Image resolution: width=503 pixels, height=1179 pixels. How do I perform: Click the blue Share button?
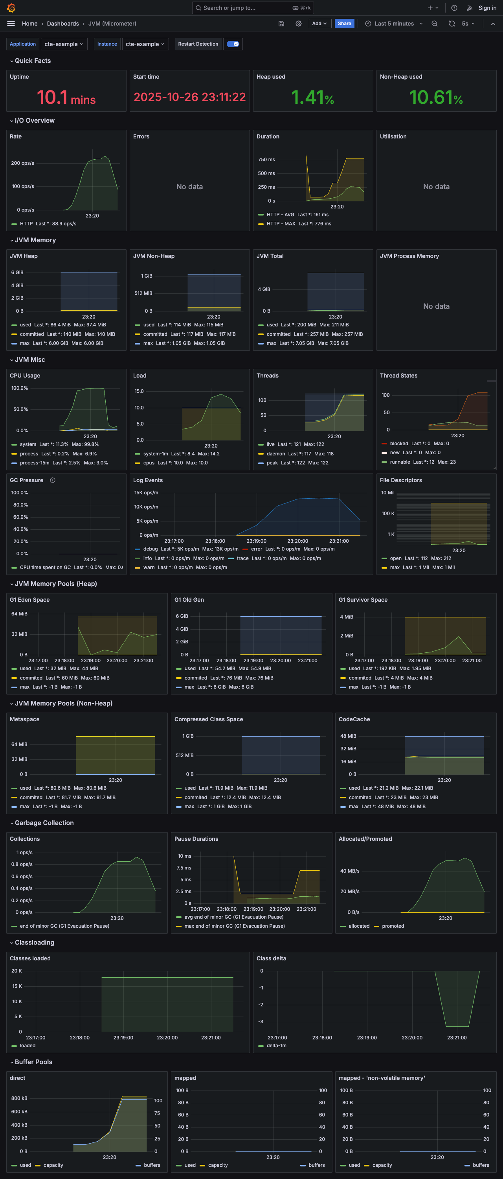344,24
